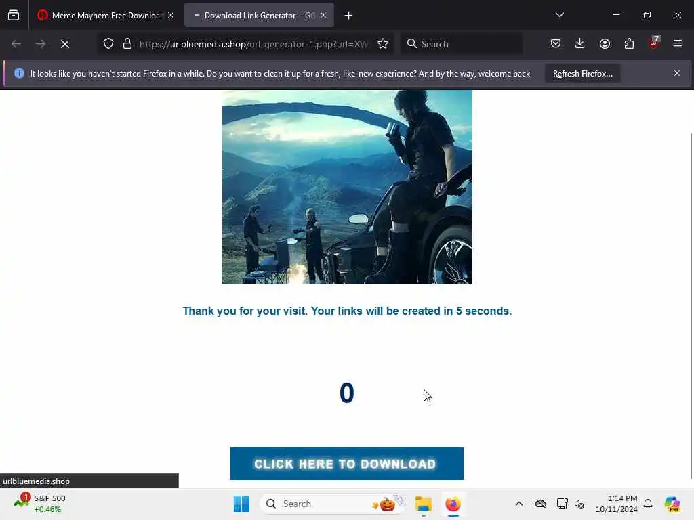Go forward to next page
694x520 pixels.
[40, 44]
